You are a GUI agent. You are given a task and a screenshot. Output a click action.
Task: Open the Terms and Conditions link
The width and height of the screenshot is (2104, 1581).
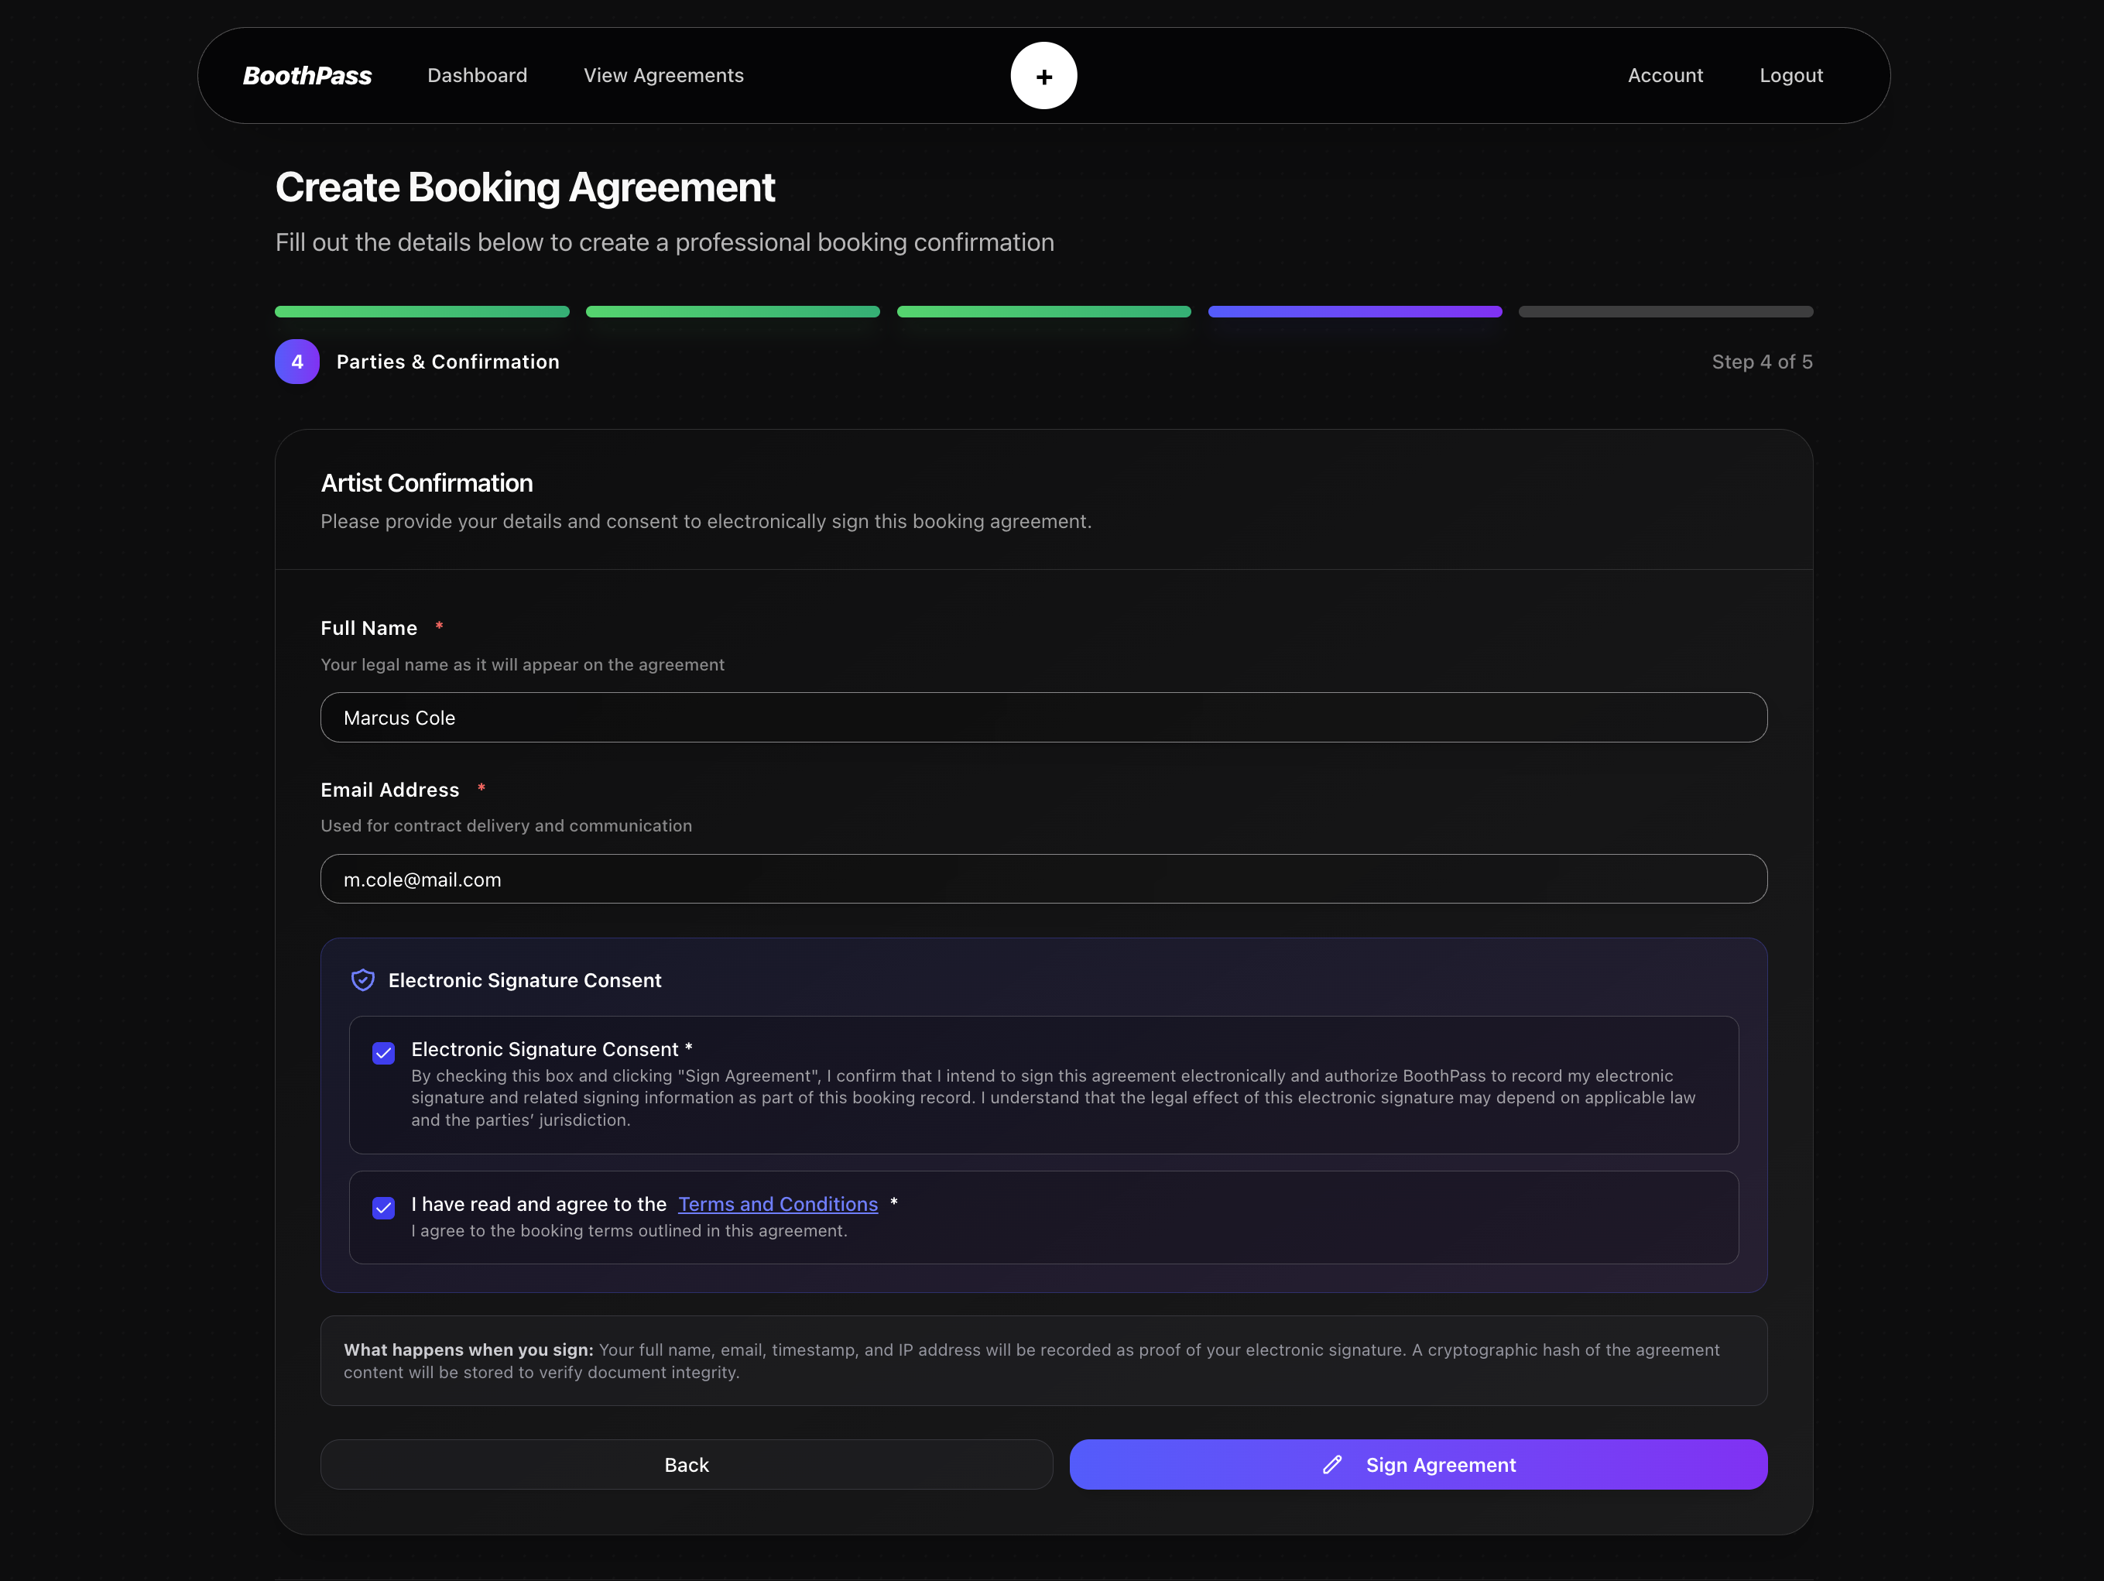point(778,1203)
